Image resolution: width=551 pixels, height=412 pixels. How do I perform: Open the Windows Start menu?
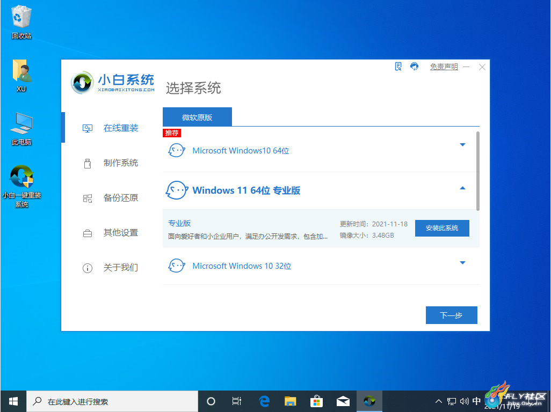click(13, 401)
